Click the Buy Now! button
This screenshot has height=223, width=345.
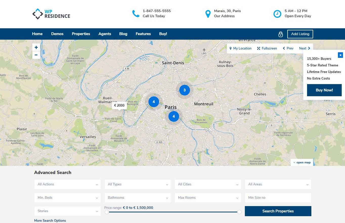coord(324,90)
